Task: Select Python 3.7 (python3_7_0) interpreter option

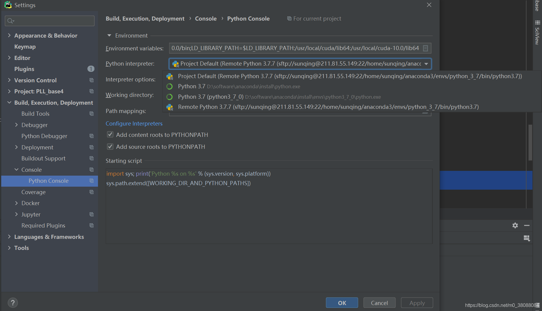Action: click(x=351, y=97)
